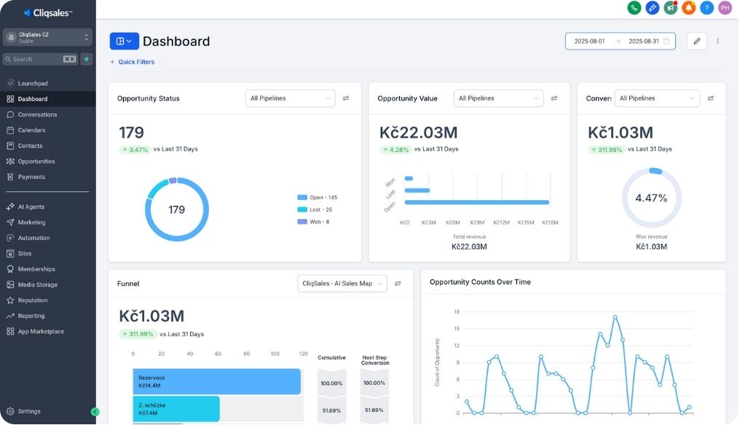Image resolution: width=740 pixels, height=425 pixels.
Task: Click the 311.99% badge in Funnel widget
Action: point(138,334)
